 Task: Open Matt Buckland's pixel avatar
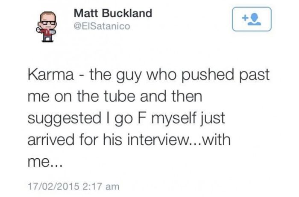[46, 26]
